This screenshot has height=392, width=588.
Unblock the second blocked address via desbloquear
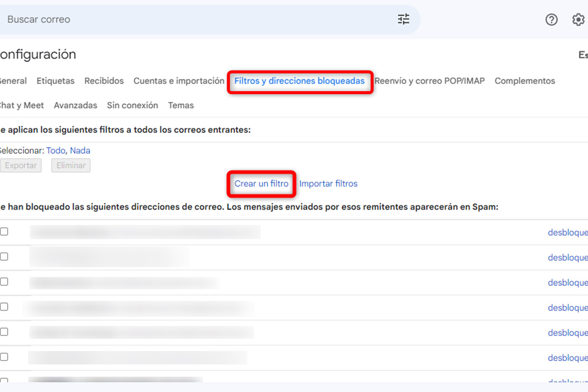pyautogui.click(x=568, y=258)
